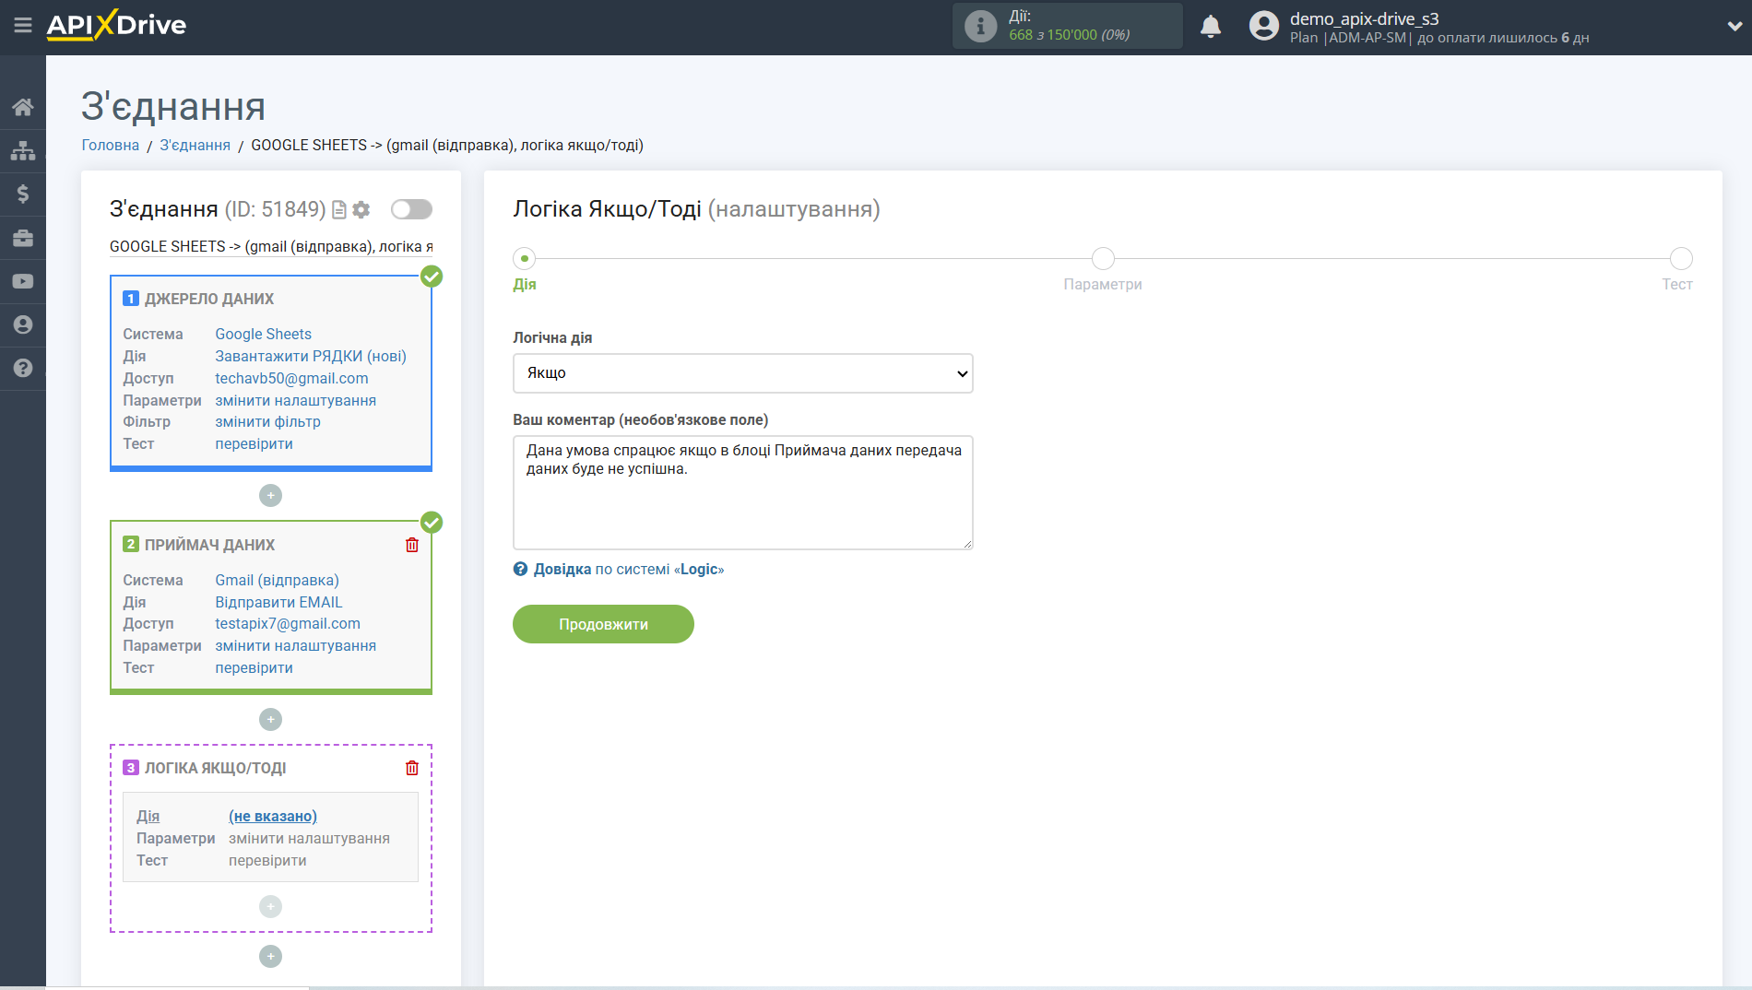Add a block after Джерело даних
This screenshot has width=1752, height=990.
pos(270,496)
